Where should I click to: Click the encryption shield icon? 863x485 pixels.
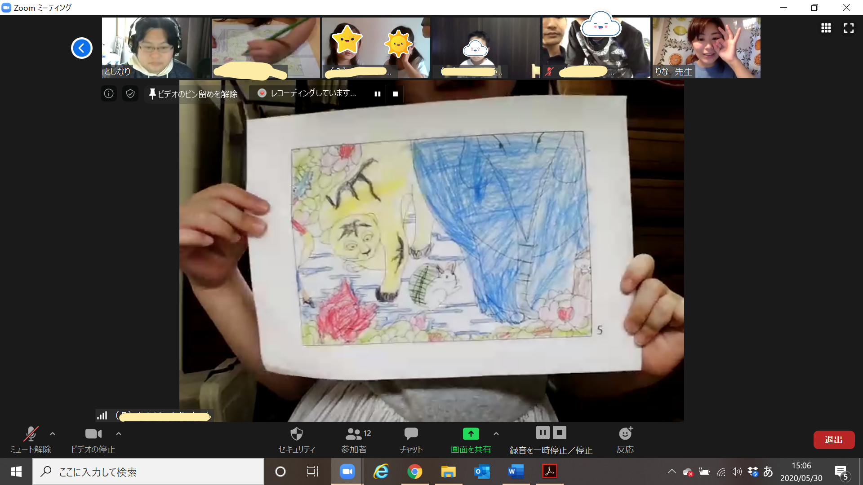click(130, 93)
